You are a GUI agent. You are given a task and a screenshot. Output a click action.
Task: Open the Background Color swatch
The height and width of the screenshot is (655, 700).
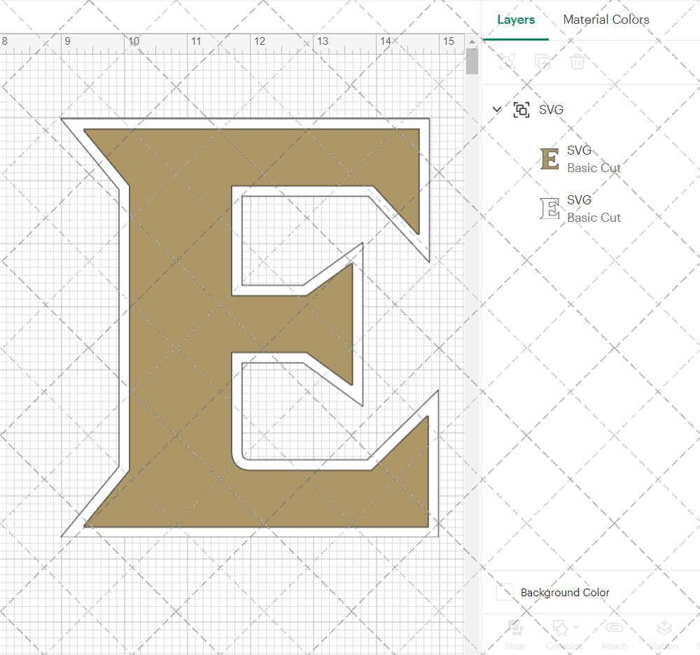505,592
